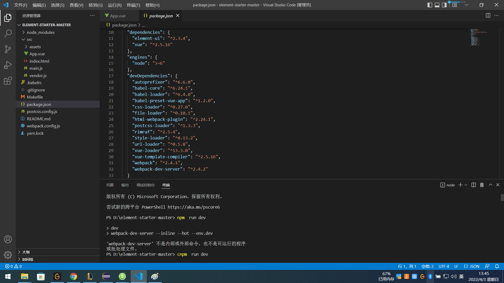Click the UTF-8 encoding indicator

pyautogui.click(x=444, y=266)
